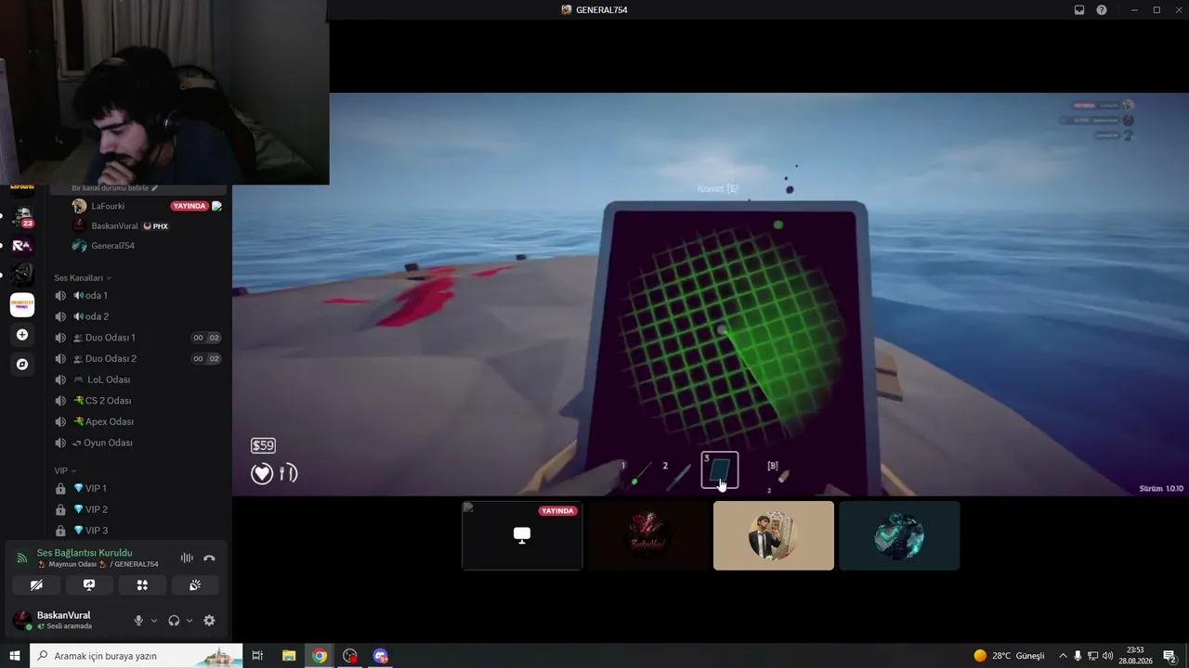The height and width of the screenshot is (668, 1189).
Task: Open the soundboard in voice panel
Action: pyautogui.click(x=195, y=585)
